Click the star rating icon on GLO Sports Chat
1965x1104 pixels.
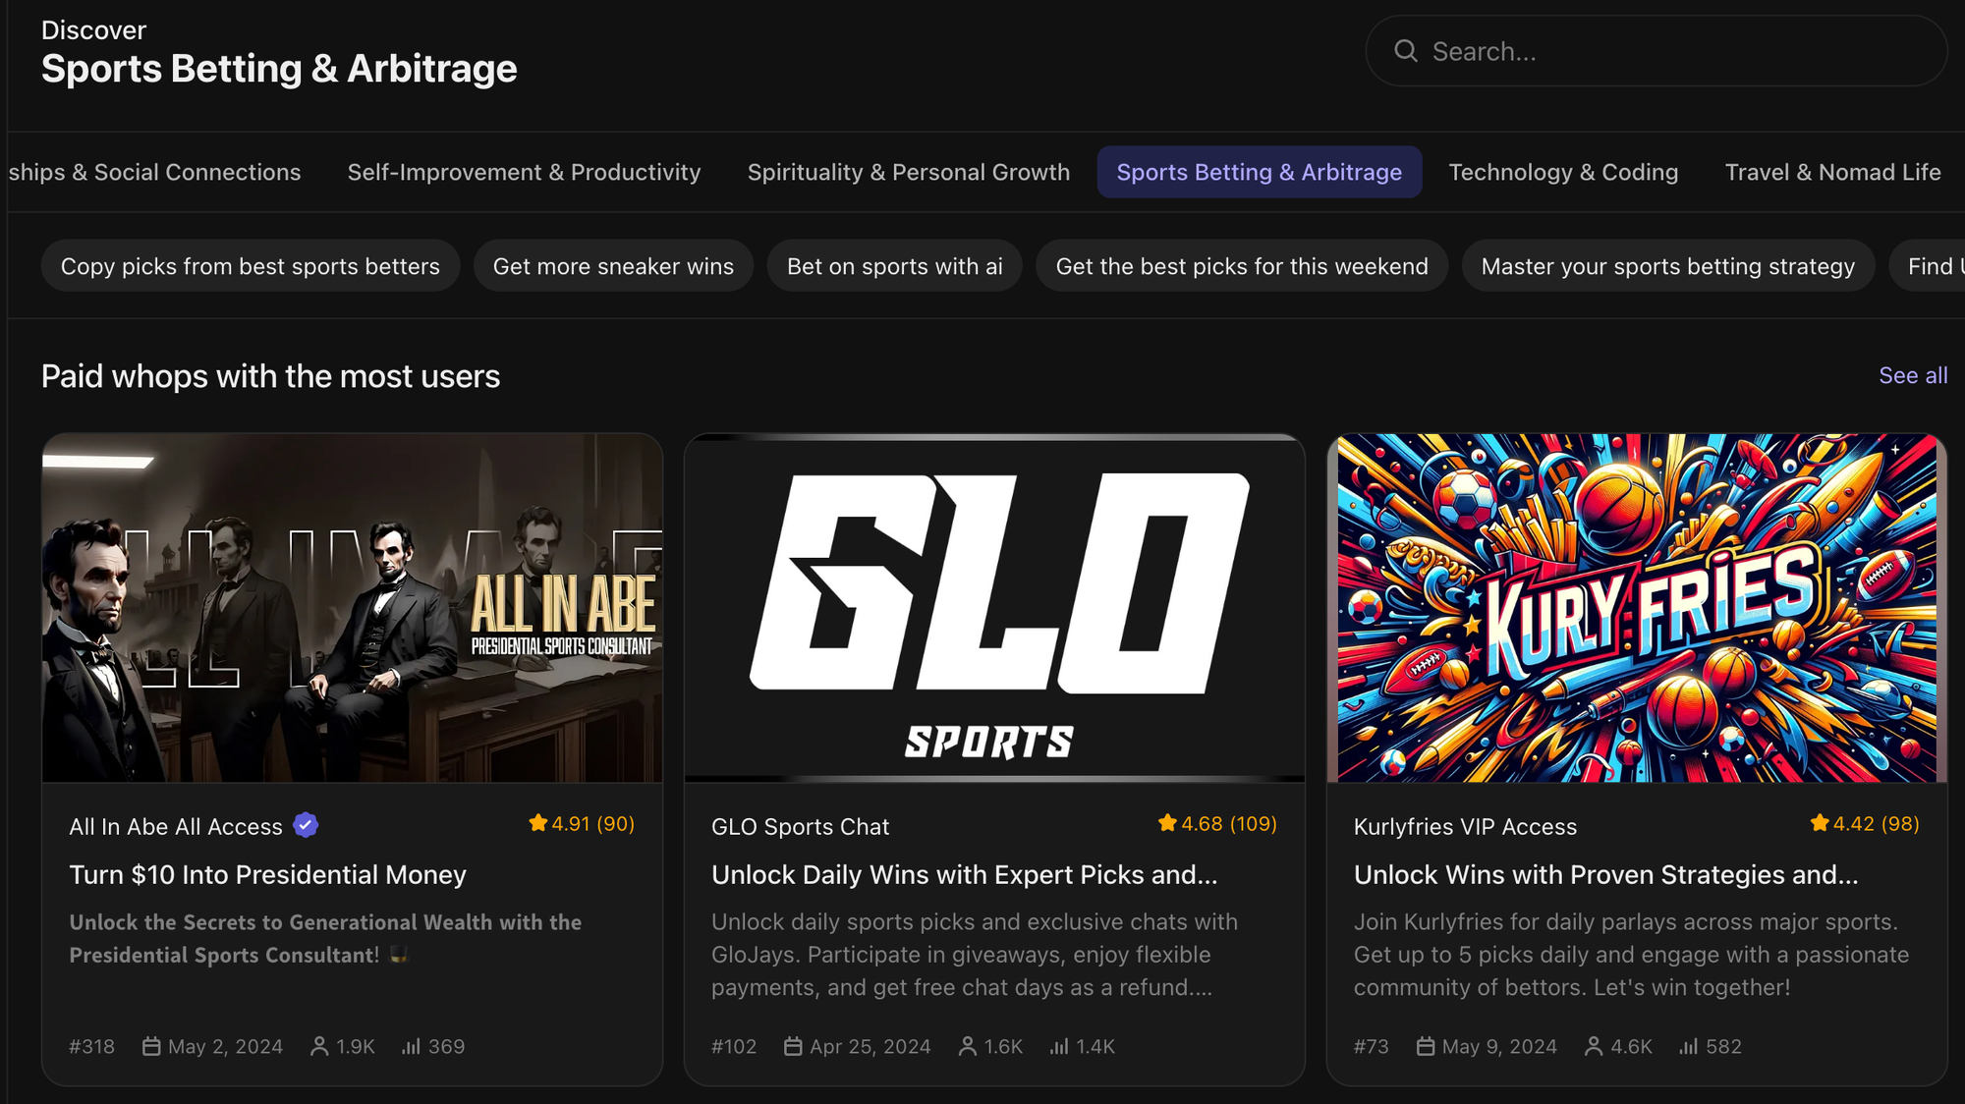(x=1166, y=823)
